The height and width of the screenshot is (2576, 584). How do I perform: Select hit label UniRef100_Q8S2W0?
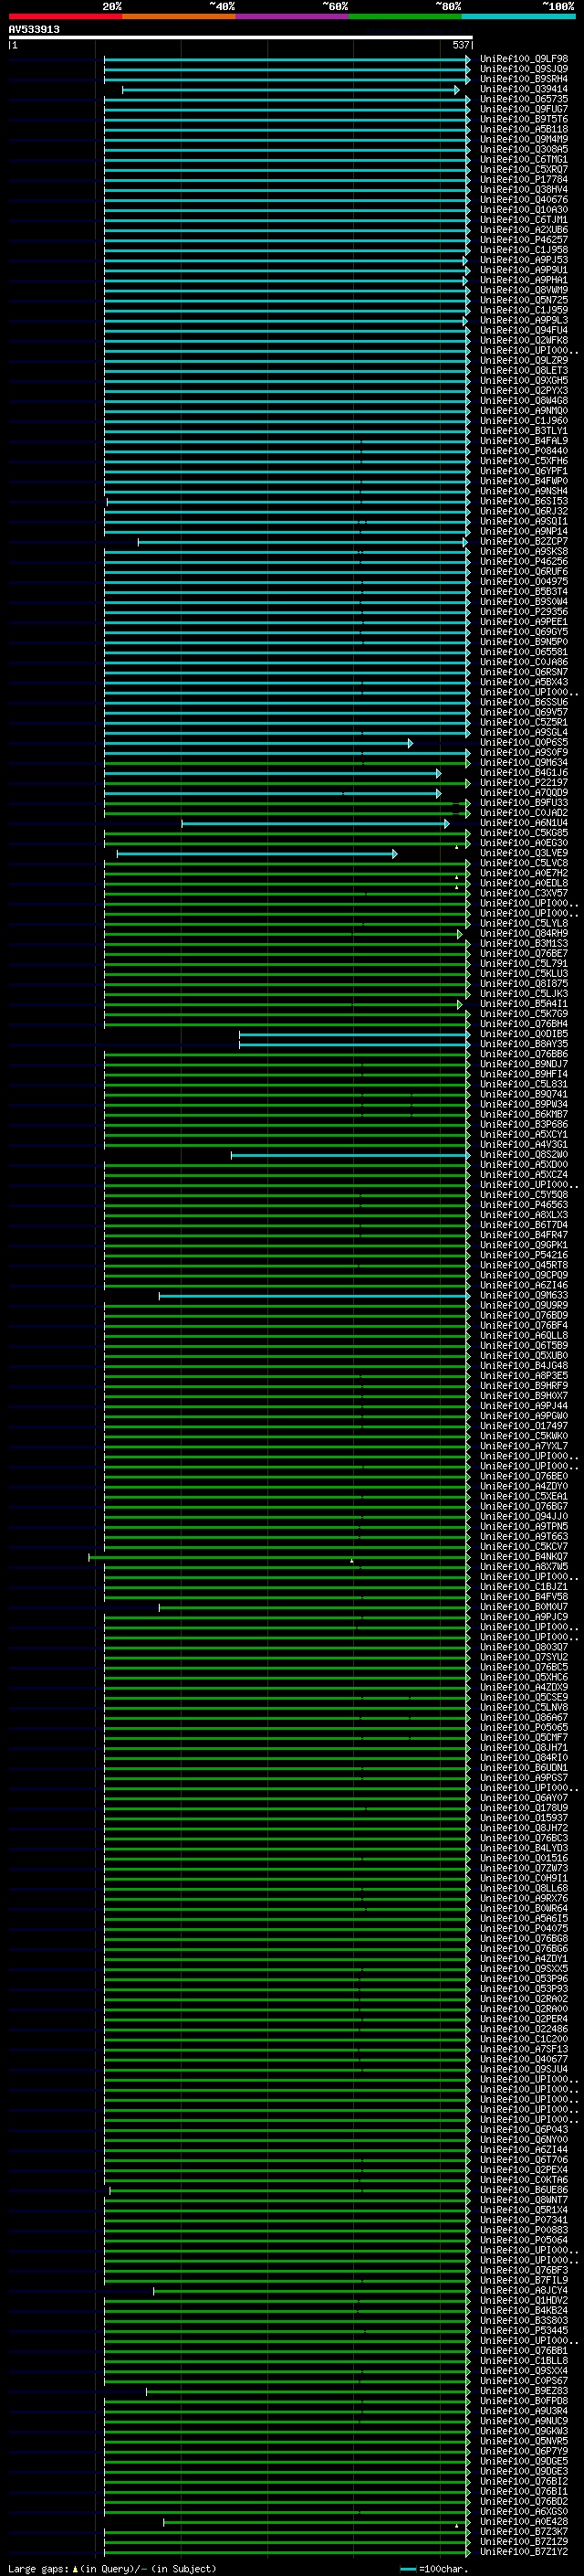click(x=523, y=1155)
